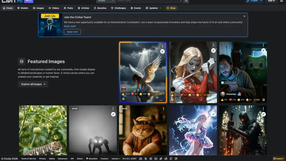Click the Reddit icon in the footer

click(x=166, y=159)
